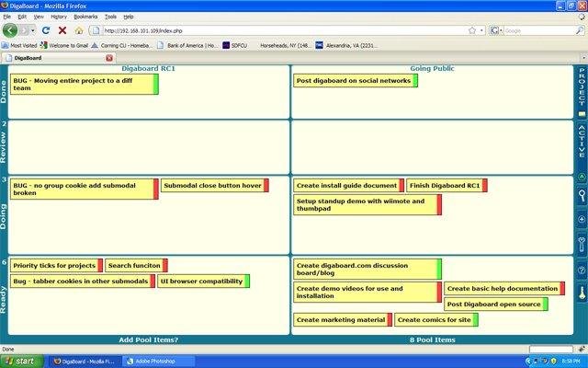
Task: Click the 'Add Pool Items?' link
Action: coord(149,339)
